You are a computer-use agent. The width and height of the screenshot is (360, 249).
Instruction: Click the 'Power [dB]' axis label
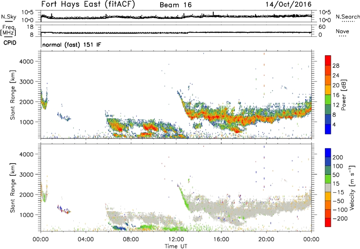click(x=343, y=95)
